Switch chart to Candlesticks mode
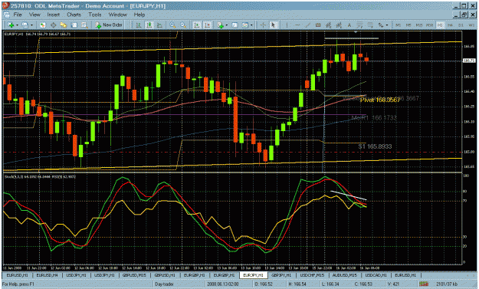The height and width of the screenshot is (289, 479). click(x=149, y=25)
